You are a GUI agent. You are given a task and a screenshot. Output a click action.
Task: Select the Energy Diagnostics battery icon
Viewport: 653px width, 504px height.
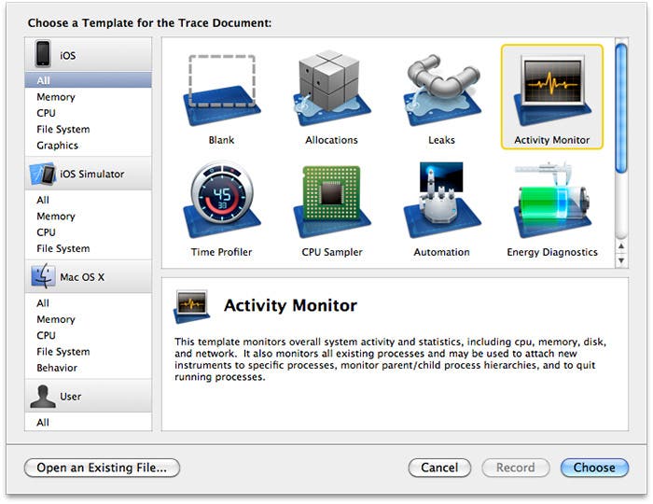click(x=552, y=200)
